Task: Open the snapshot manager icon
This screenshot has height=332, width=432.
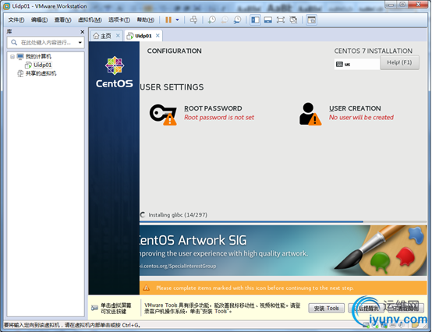Action: pyautogui.click(x=237, y=19)
